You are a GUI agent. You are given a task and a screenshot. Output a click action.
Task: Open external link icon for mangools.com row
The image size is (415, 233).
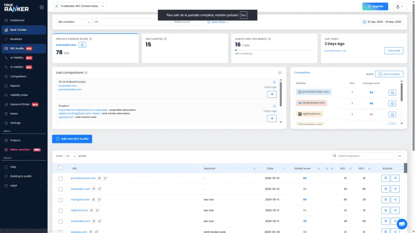pyautogui.click(x=99, y=200)
